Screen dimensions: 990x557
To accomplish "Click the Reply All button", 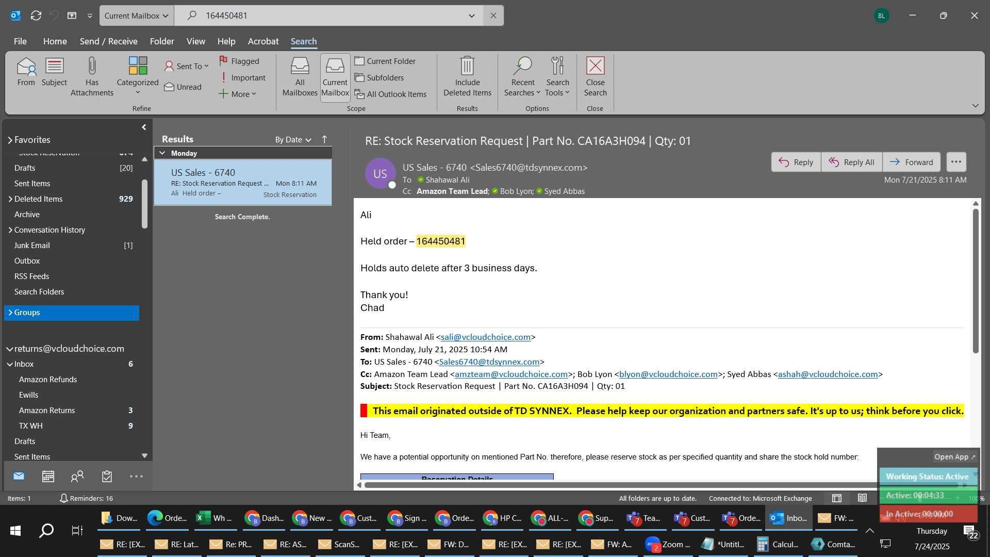I will 851,162.
